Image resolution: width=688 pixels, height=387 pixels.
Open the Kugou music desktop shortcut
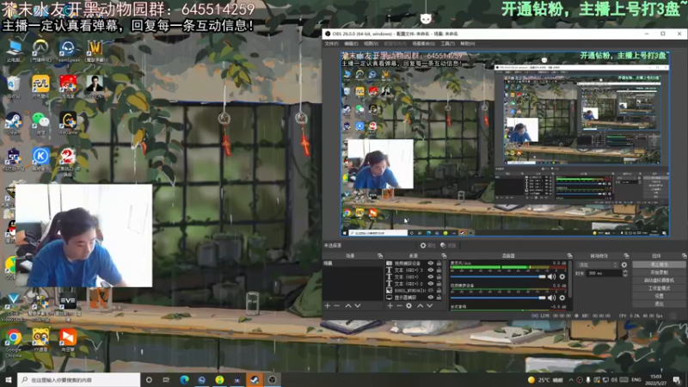pos(40,159)
